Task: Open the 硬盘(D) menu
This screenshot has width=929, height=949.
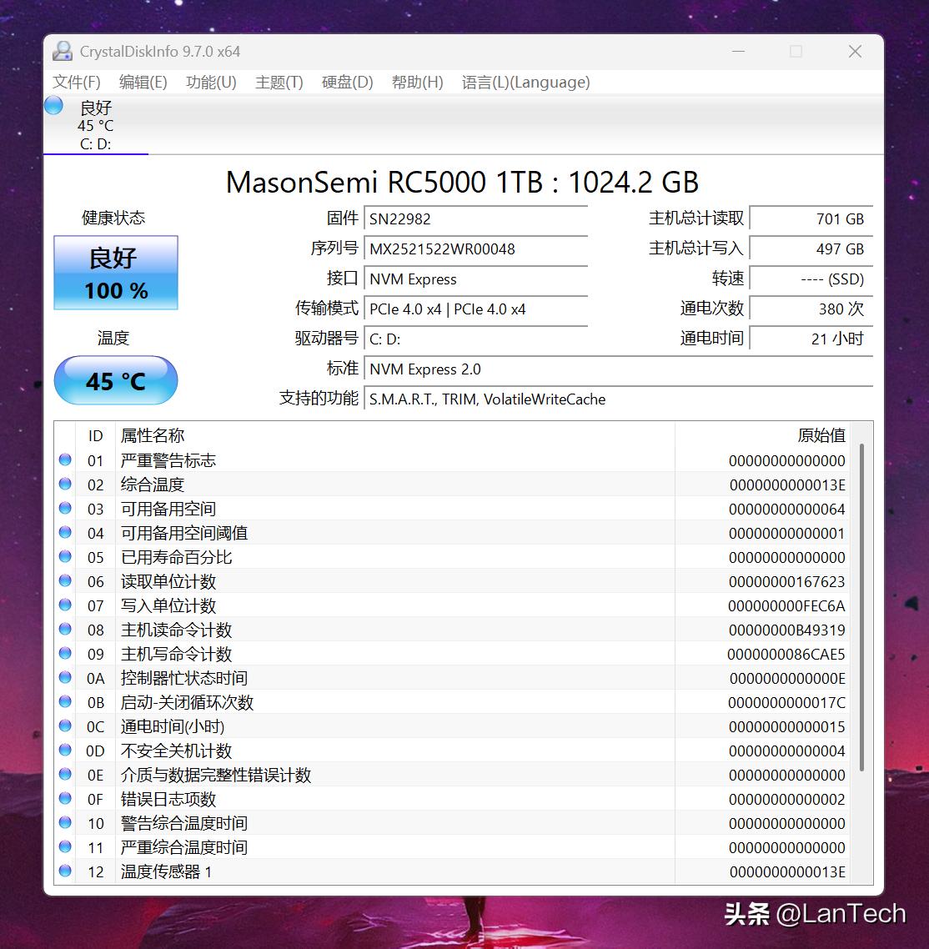Action: click(x=348, y=82)
